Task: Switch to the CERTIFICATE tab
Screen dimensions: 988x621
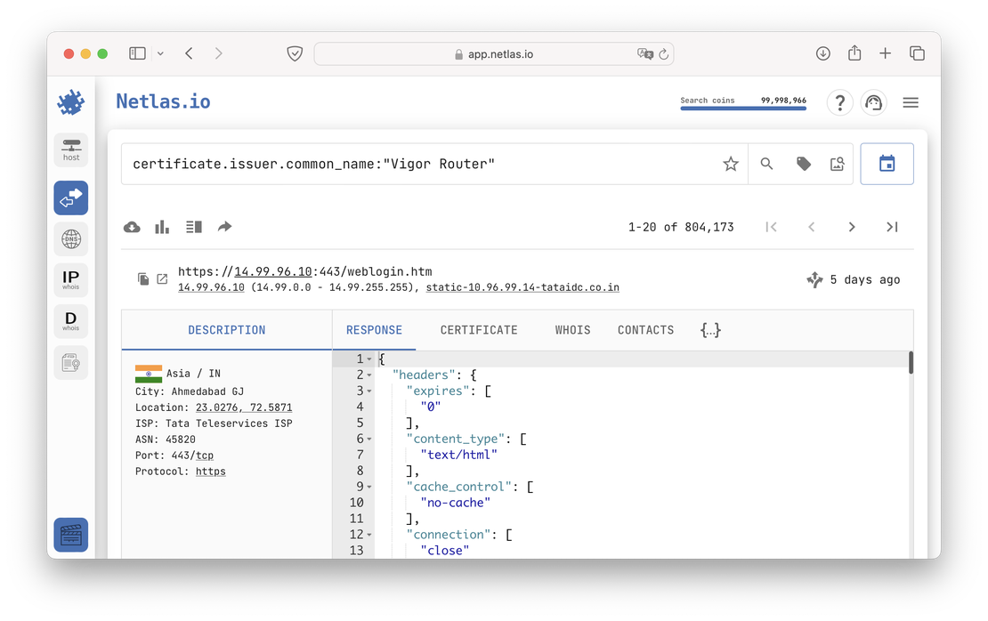Action: 478,329
